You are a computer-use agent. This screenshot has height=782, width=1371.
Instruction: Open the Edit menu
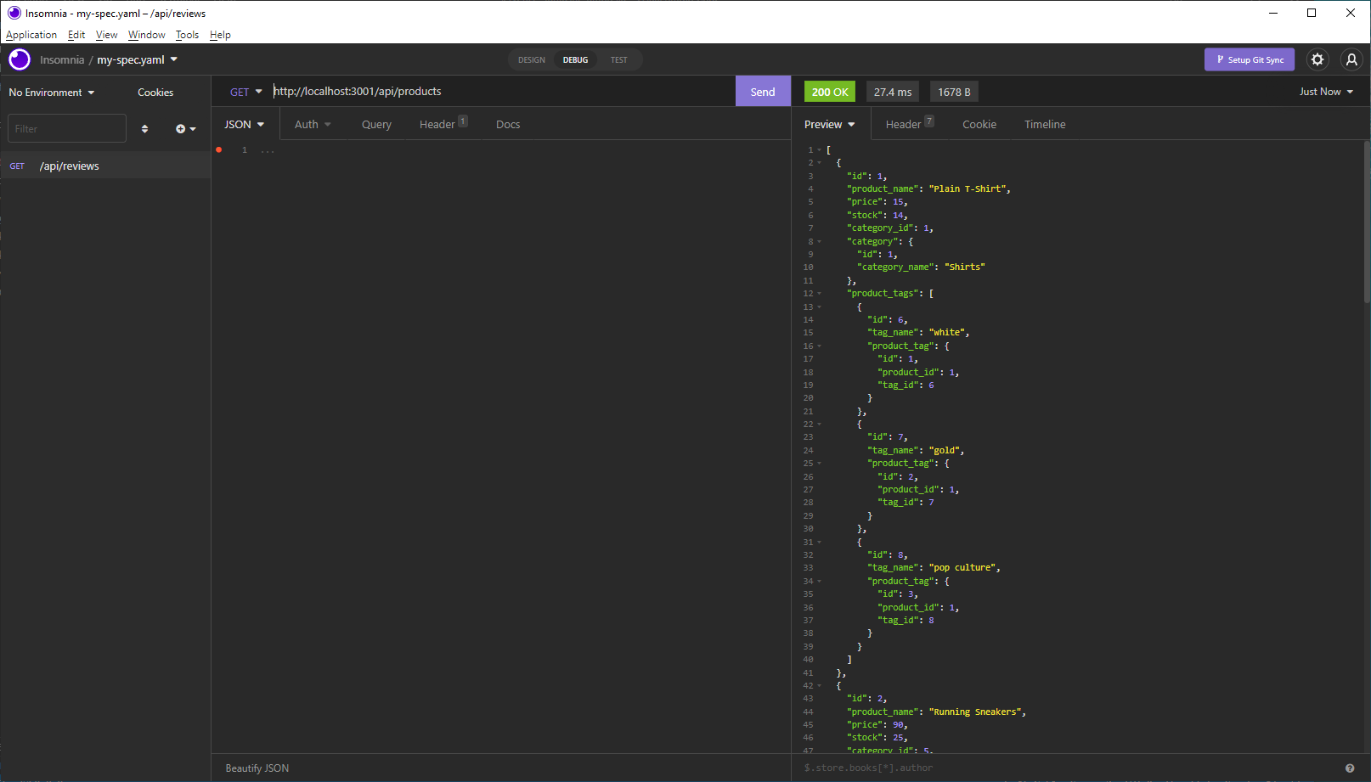pos(76,35)
